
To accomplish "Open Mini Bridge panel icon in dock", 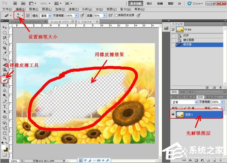I will tap(166, 28).
